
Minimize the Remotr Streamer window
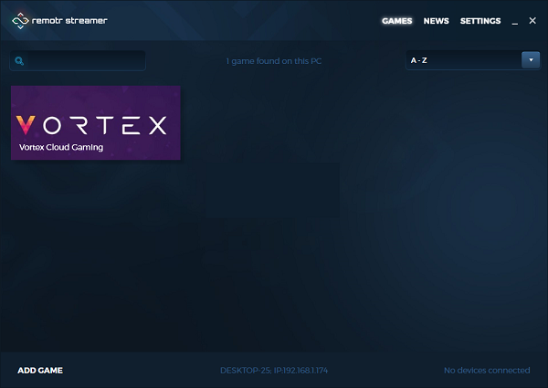[x=516, y=21]
